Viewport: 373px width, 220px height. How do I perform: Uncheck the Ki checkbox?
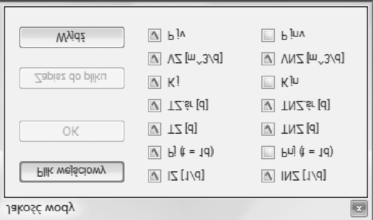(154, 82)
